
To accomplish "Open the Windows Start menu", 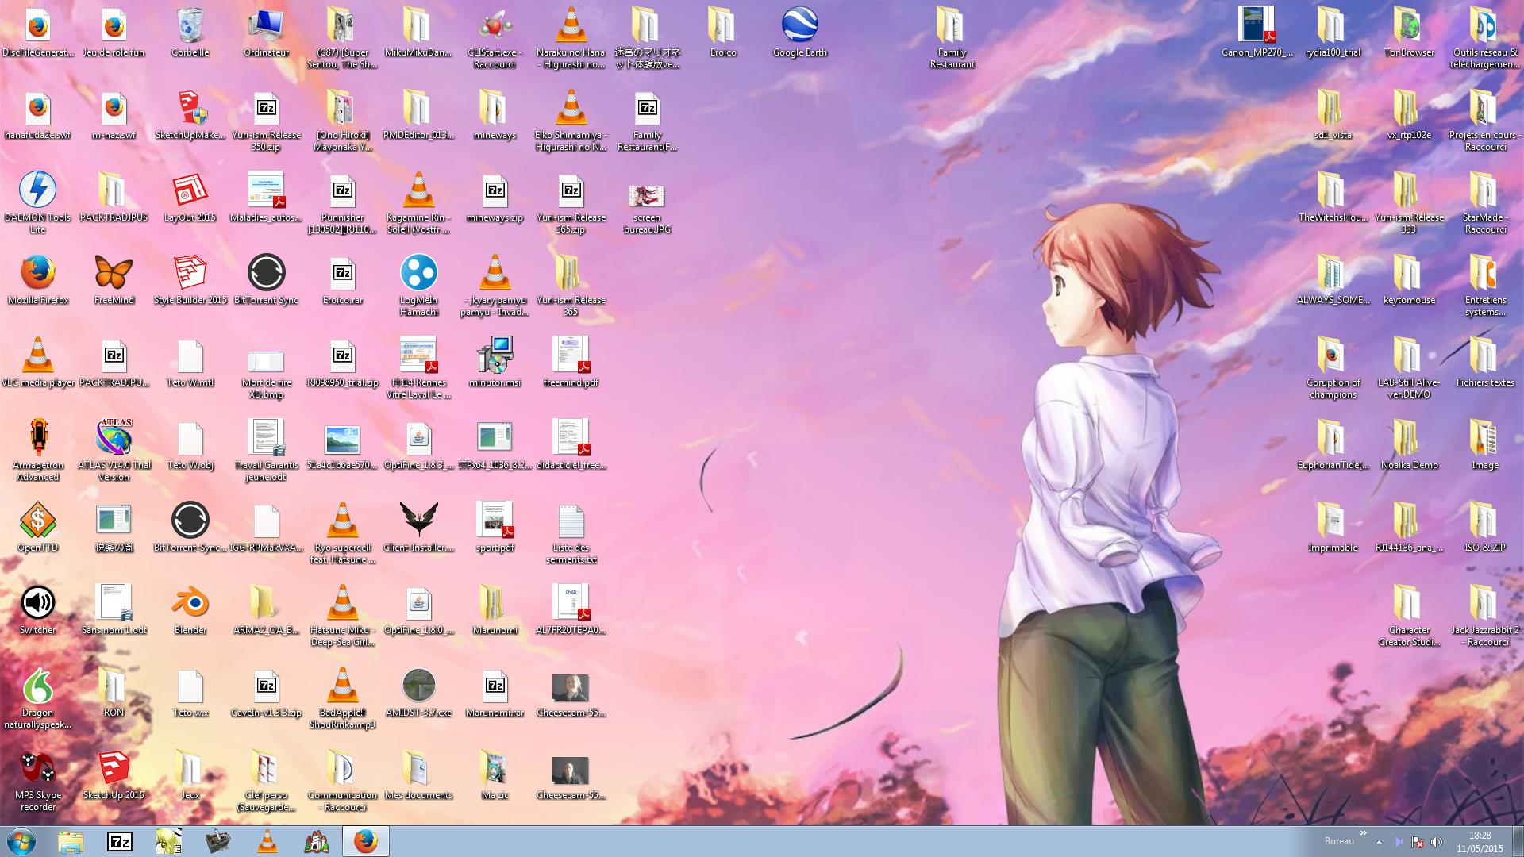I will (x=21, y=841).
